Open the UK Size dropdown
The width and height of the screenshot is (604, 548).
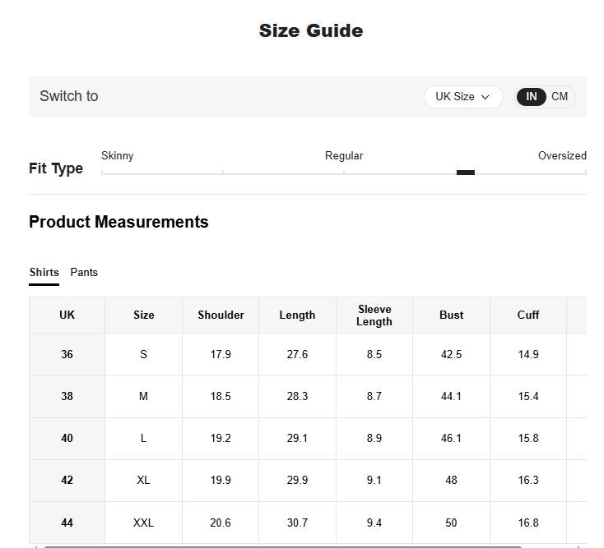463,96
